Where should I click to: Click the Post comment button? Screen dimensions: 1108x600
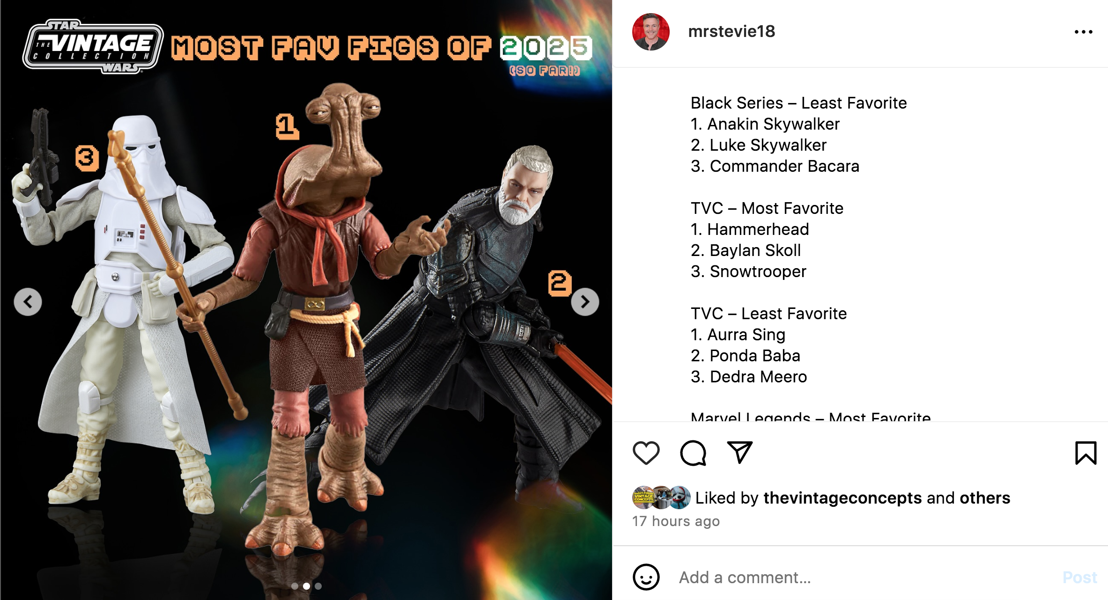coord(1079,577)
